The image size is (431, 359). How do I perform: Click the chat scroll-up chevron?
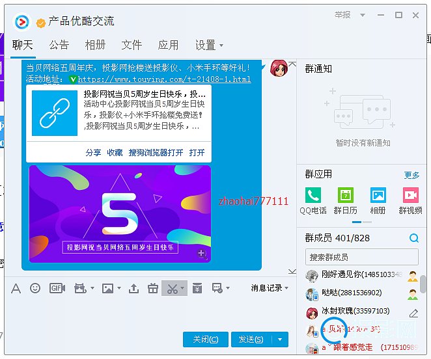(292, 64)
